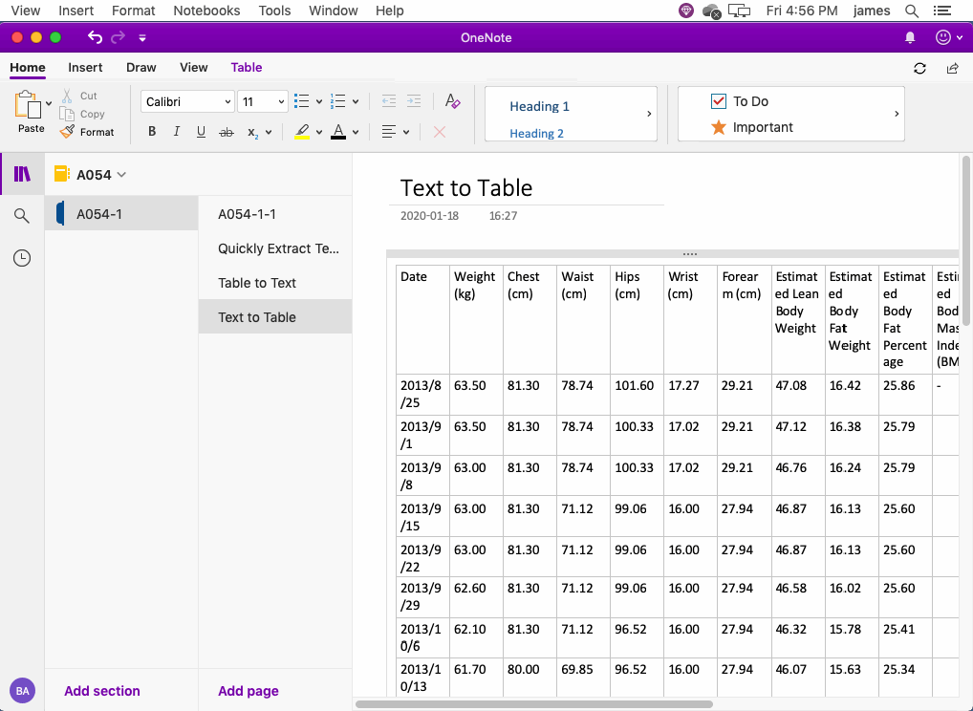Toggle Strikethrough formatting

pyautogui.click(x=227, y=132)
